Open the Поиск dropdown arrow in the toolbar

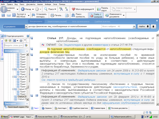(55, 9)
